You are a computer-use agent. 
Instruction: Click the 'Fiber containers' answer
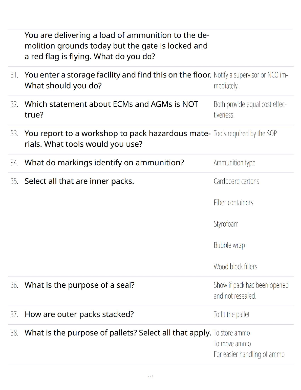click(x=233, y=203)
